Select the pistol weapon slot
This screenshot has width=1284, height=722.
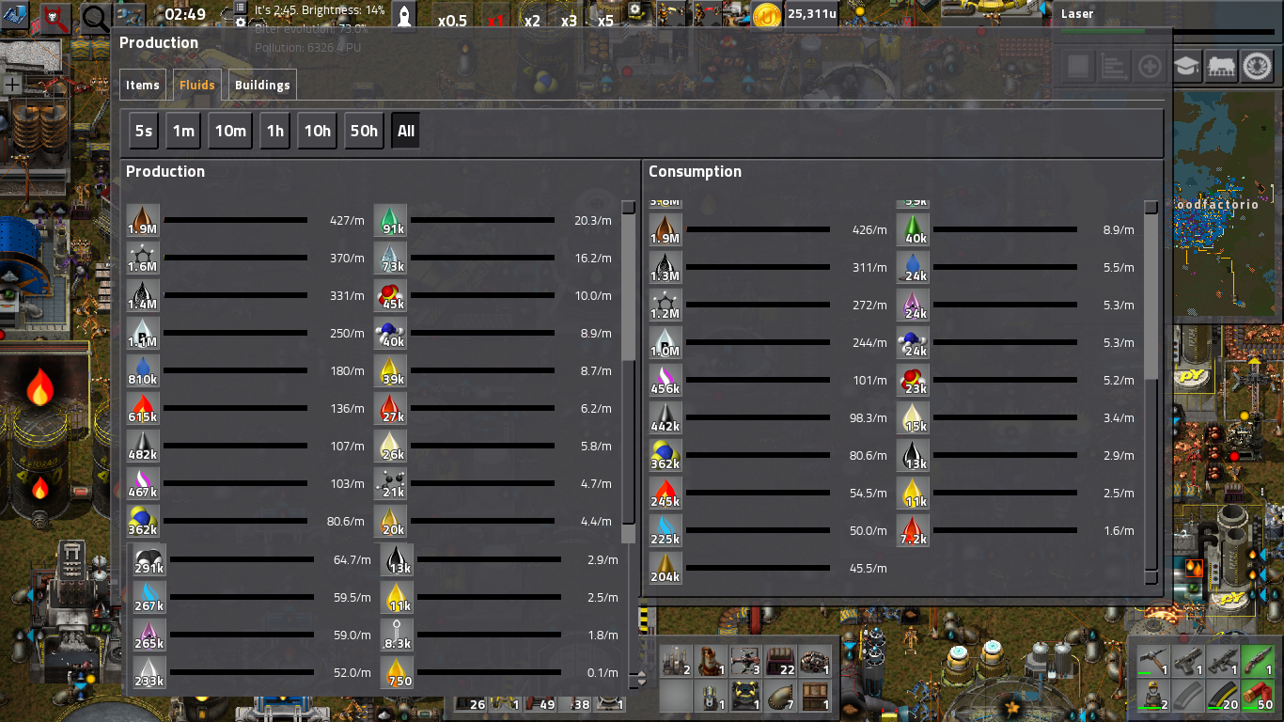click(x=1188, y=661)
